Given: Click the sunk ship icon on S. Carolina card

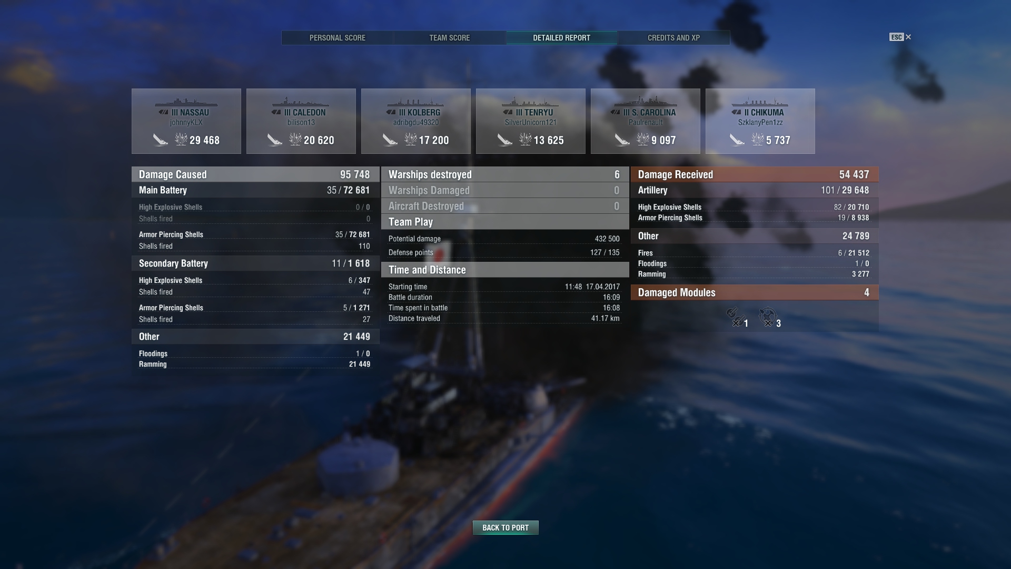Looking at the screenshot, I should 622,140.
